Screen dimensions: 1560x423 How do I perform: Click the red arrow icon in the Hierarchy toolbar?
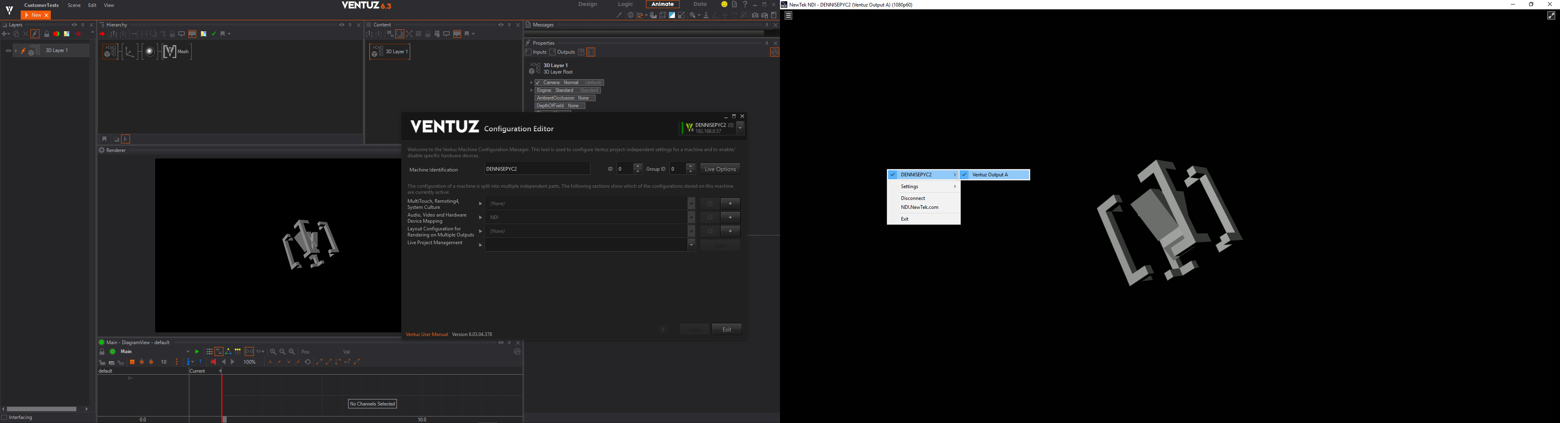click(102, 34)
